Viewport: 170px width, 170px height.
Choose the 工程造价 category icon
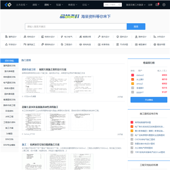tap(62, 44)
